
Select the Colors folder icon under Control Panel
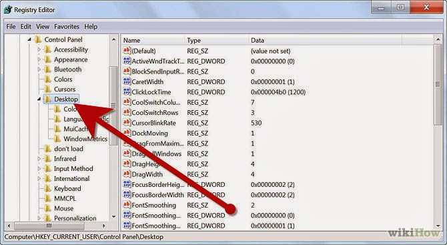click(x=47, y=79)
